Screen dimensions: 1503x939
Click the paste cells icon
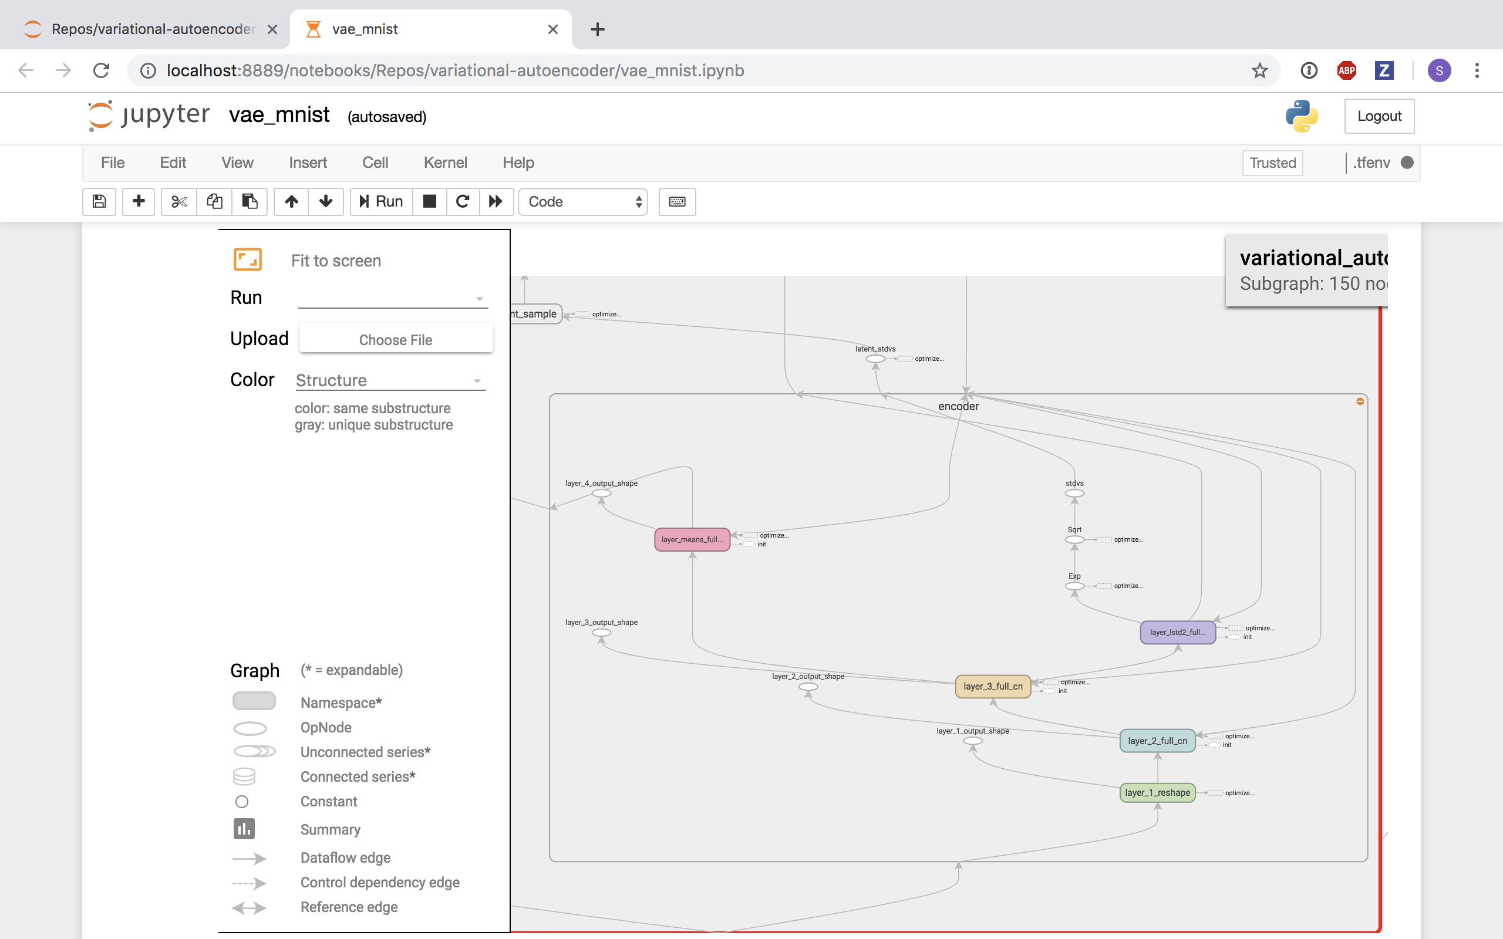250,201
